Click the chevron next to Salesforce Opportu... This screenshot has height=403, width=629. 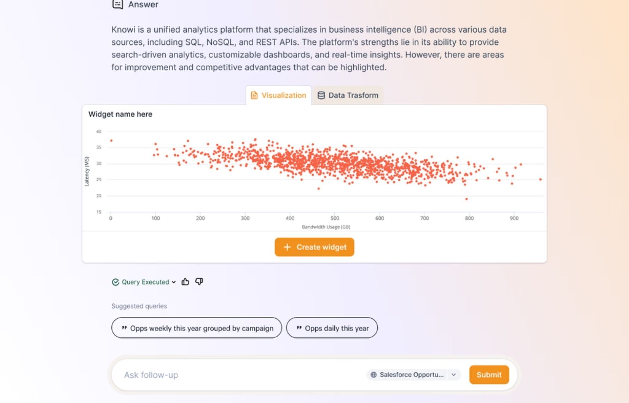coord(453,375)
